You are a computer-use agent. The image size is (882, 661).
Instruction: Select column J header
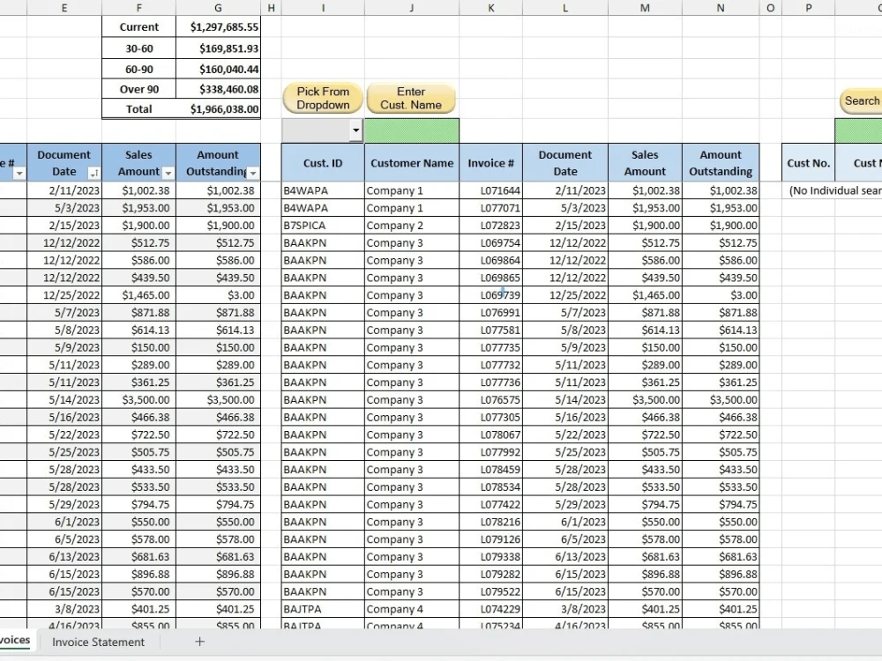[x=412, y=8]
